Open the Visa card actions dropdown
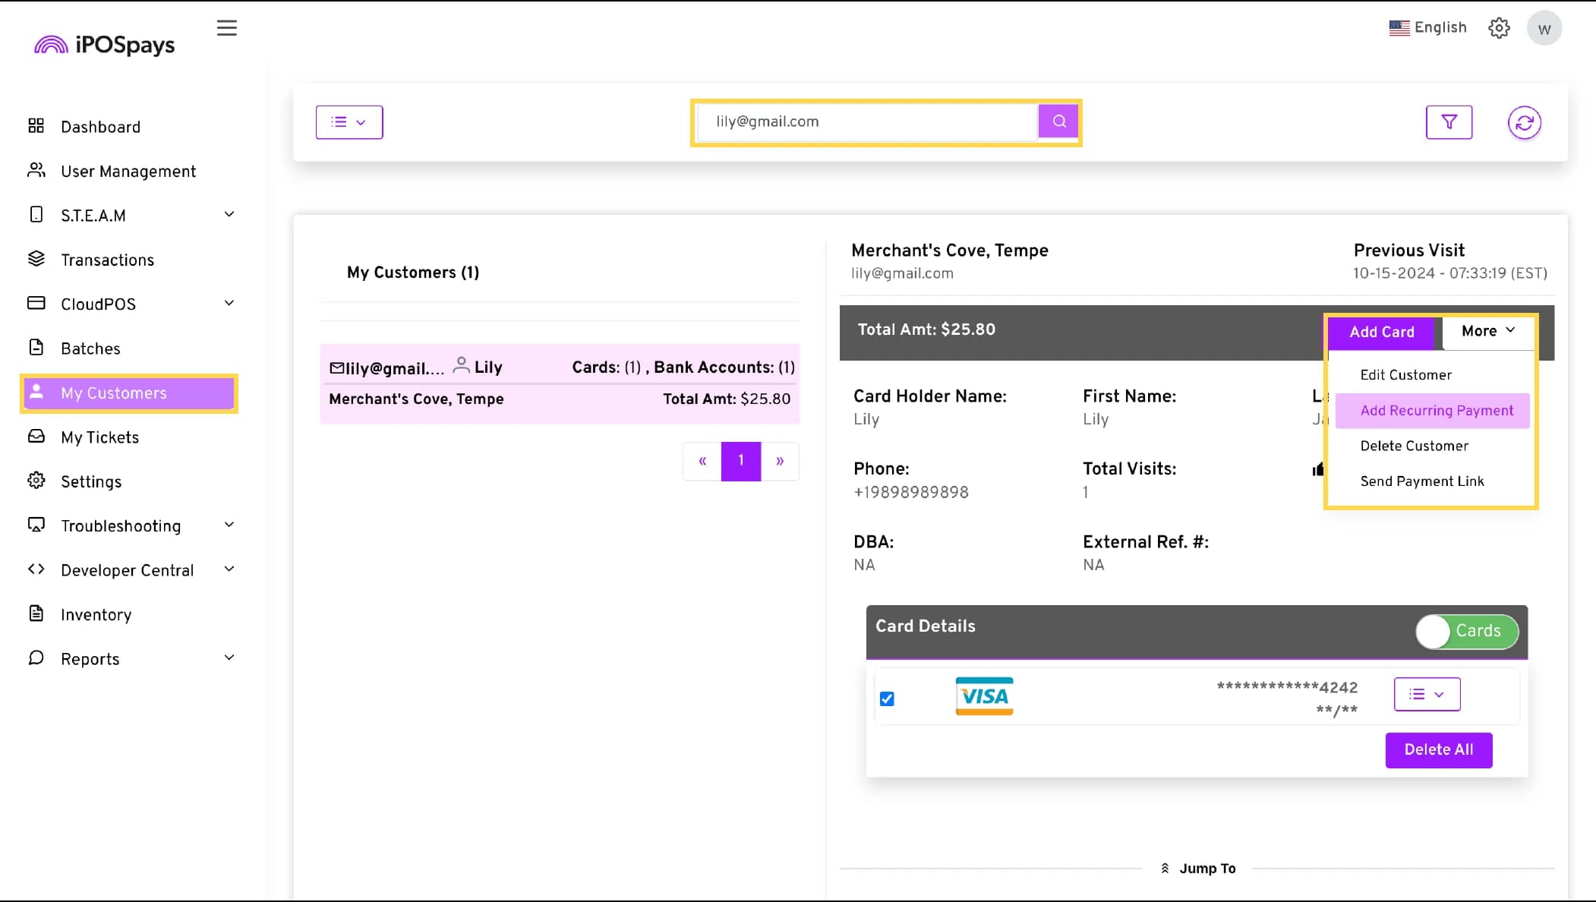The height and width of the screenshot is (902, 1596). [1427, 694]
